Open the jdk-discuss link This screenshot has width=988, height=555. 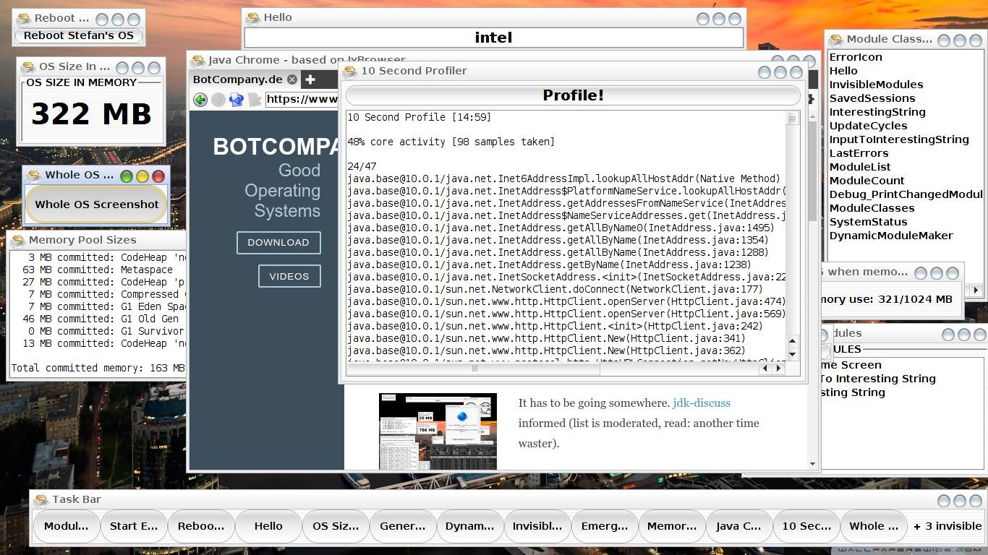[701, 403]
